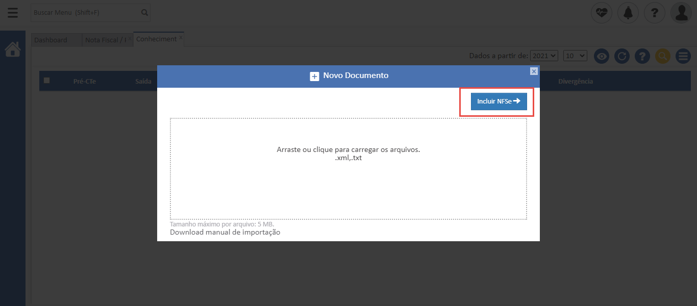Click the refresh icon in the toolbar
The width and height of the screenshot is (697, 306).
(x=621, y=56)
